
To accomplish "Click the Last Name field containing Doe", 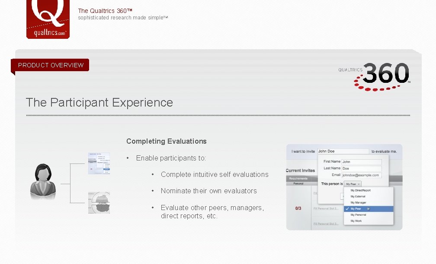I will point(362,168).
